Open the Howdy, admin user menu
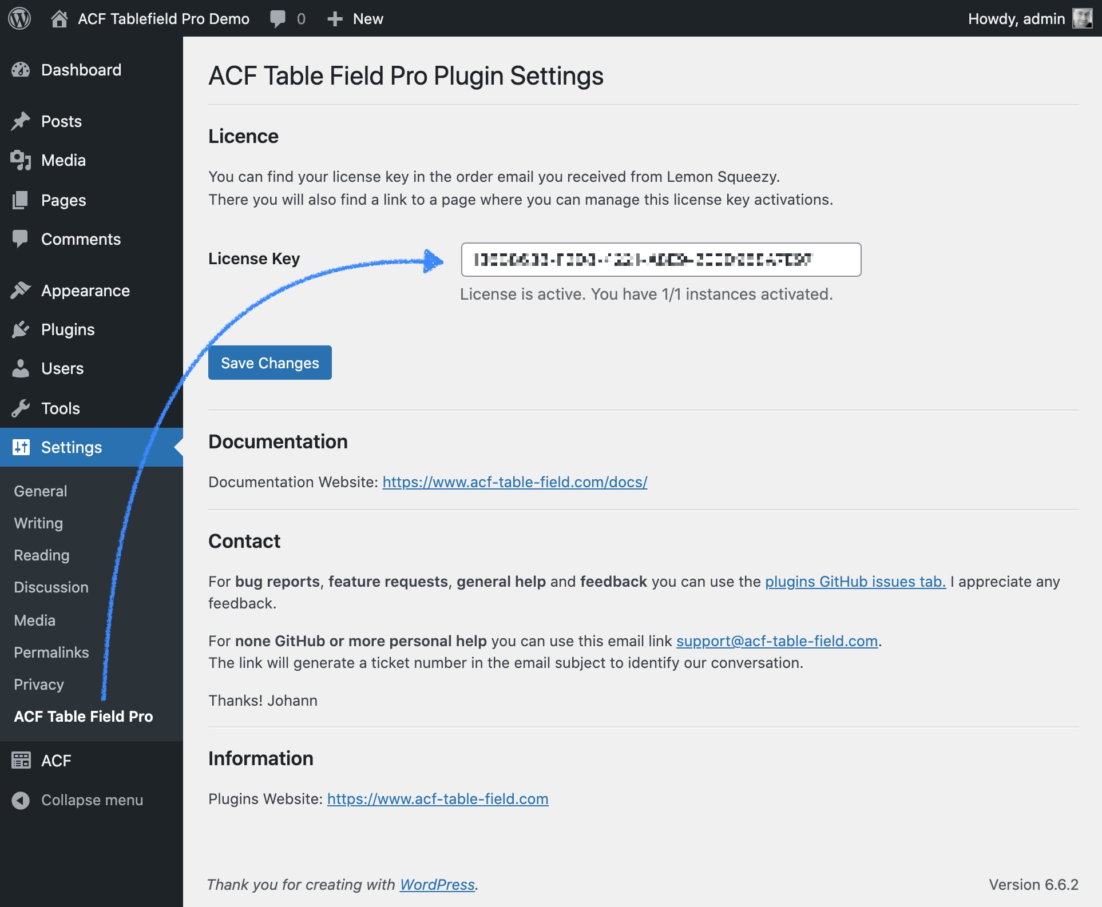Viewport: 1102px width, 907px height. [x=1030, y=18]
